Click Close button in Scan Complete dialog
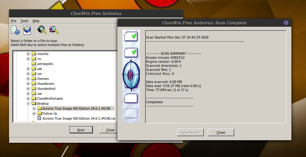The height and width of the screenshot is (157, 306). click(x=221, y=132)
